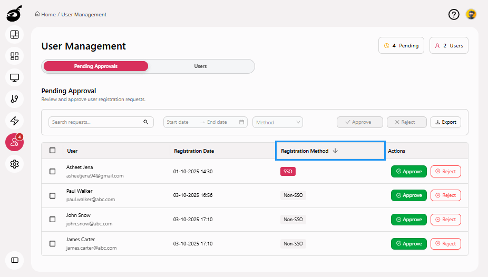488x277 pixels.
Task: Click the bulk Approve button in toolbar
Action: pos(360,122)
